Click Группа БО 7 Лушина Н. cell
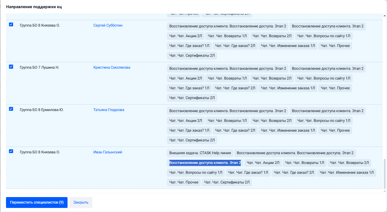This screenshot has height=212, width=387. click(x=39, y=67)
